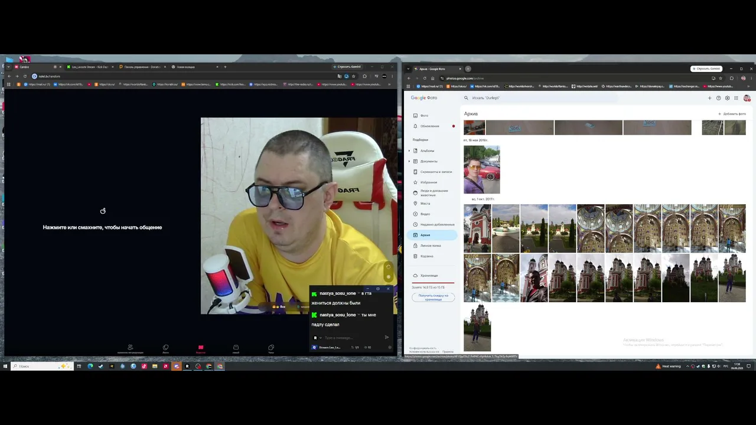This screenshot has width=756, height=425.
Task: Open a new tab in the left browser
Action: [x=225, y=67]
